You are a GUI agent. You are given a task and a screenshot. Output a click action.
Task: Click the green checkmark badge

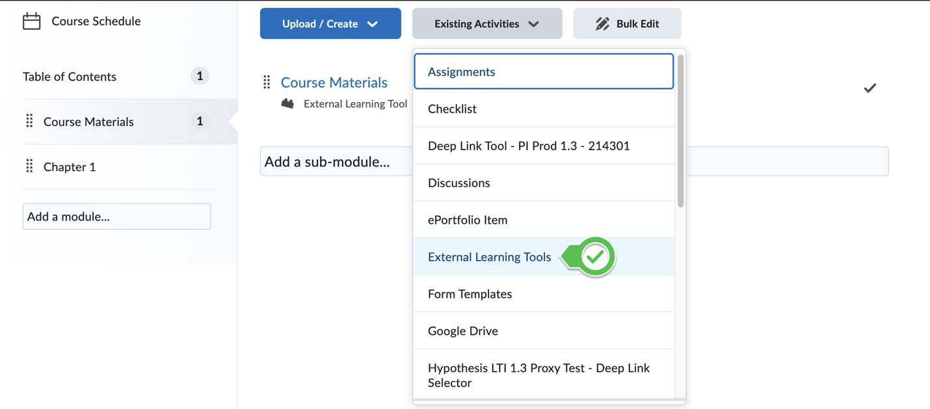click(x=596, y=257)
